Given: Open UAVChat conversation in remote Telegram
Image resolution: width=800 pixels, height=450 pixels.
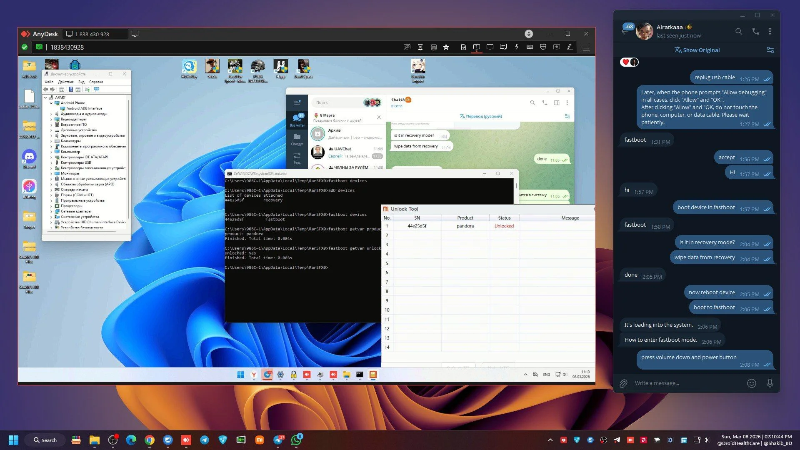Looking at the screenshot, I should click(347, 152).
